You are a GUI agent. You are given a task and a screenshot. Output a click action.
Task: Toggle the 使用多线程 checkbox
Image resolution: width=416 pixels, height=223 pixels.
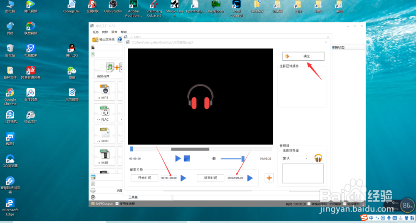[117, 203]
